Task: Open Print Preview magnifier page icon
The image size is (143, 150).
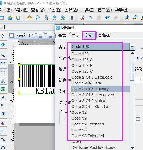Action: 46,18
